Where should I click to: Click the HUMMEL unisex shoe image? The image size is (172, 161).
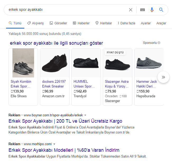tap(86, 63)
